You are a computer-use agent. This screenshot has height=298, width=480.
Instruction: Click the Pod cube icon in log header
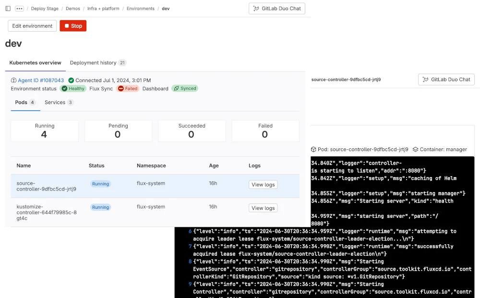point(315,149)
